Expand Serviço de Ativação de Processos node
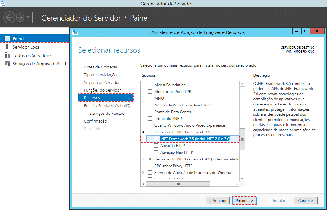The height and width of the screenshot is (210, 327). pyautogui.click(x=143, y=172)
